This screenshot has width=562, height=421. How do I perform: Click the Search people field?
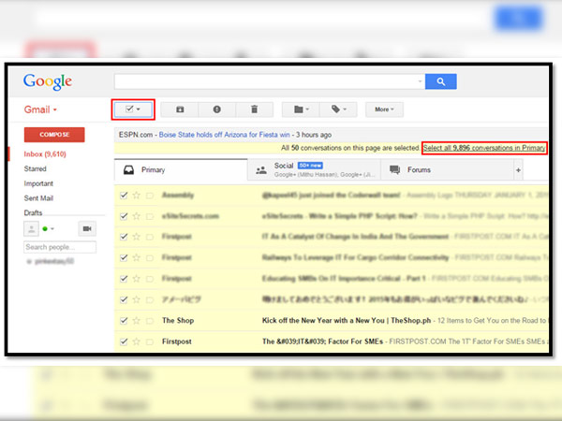[60, 247]
